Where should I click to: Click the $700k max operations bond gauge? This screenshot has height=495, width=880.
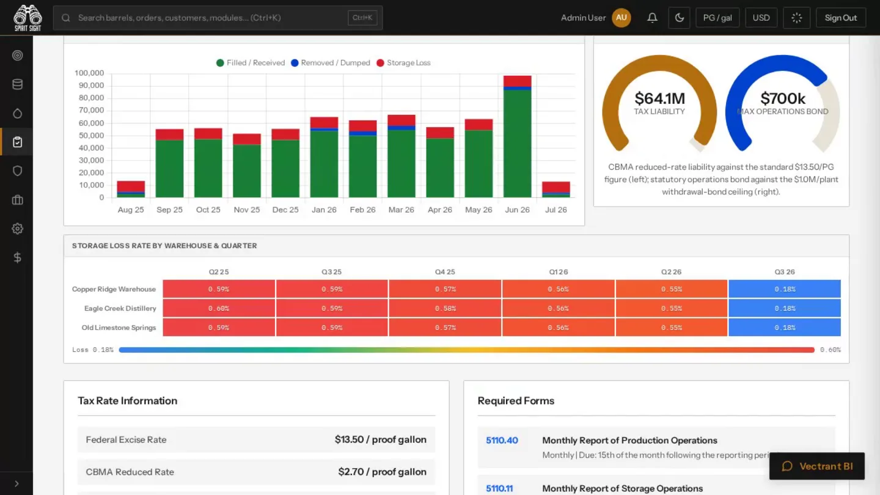click(x=782, y=103)
